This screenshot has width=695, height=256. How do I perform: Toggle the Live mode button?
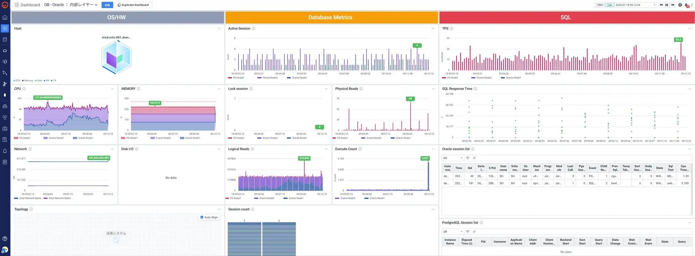pos(609,5)
